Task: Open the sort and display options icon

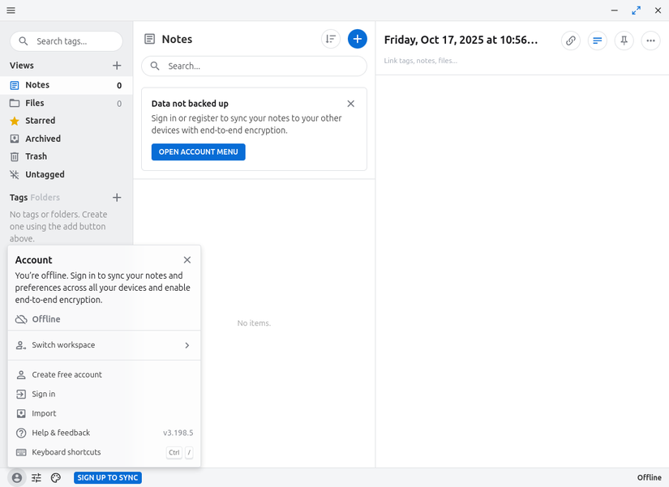Action: tap(330, 39)
